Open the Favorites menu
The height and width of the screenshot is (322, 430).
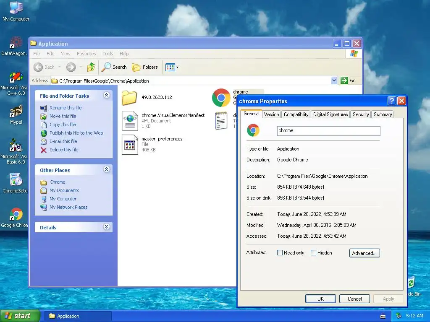tap(87, 54)
